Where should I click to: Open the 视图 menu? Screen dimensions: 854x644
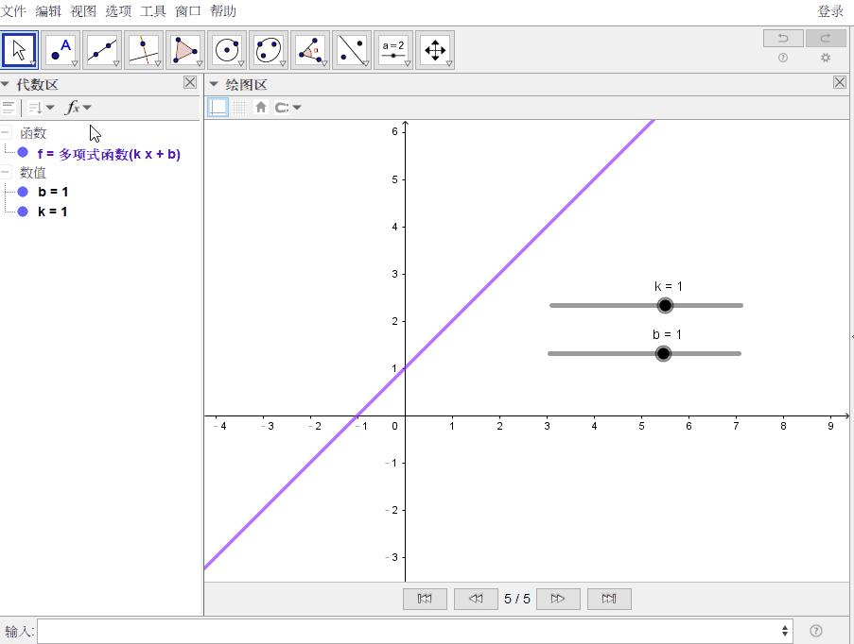[83, 11]
